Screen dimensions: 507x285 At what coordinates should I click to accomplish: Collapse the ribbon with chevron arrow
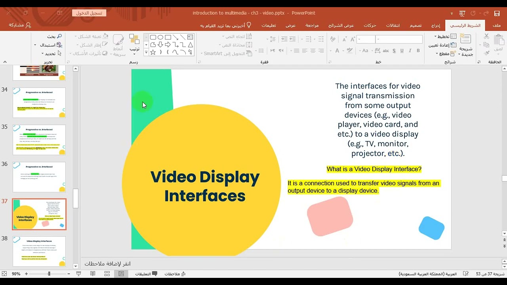[5, 62]
